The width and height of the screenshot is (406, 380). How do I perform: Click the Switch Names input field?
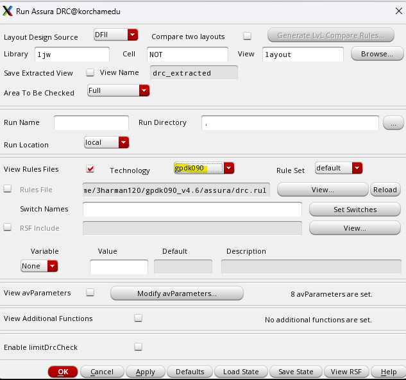coord(192,210)
